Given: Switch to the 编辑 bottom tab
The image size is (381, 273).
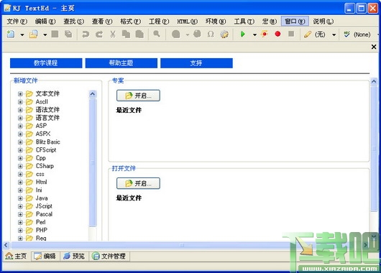Looking at the screenshot, I should click(45, 256).
